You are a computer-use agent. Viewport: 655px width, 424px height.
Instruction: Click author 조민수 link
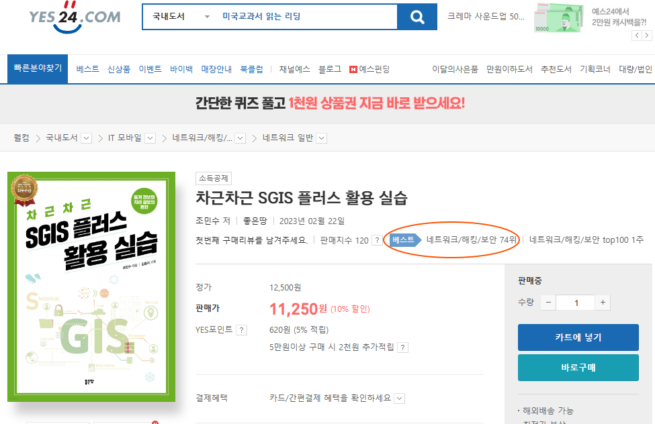tap(208, 221)
